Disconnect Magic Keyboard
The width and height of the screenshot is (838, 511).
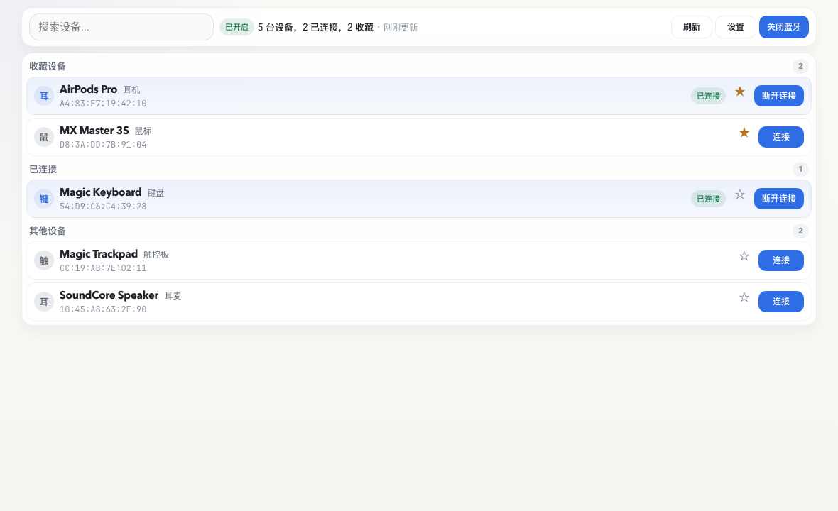click(778, 199)
